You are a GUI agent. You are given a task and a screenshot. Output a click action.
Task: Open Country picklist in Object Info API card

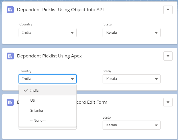click(x=48, y=33)
